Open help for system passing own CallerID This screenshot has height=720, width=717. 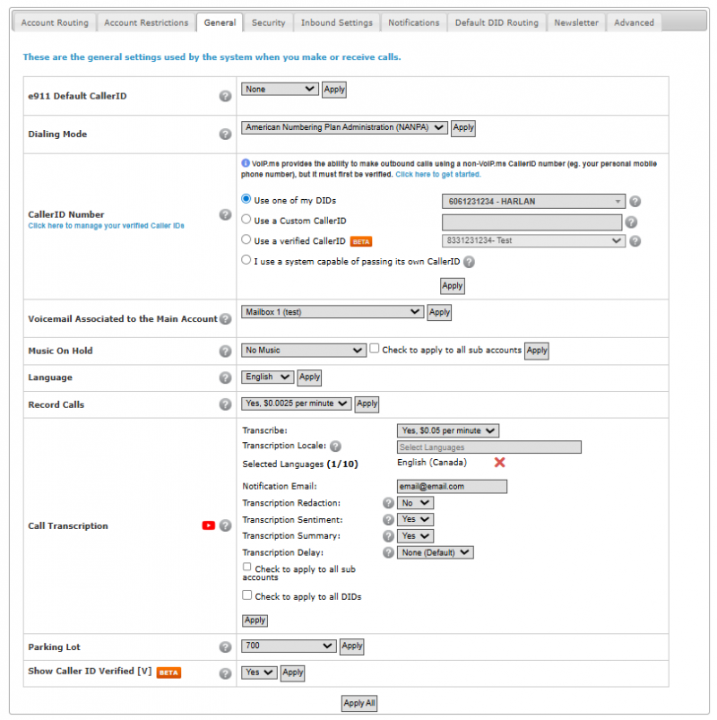[x=469, y=262]
